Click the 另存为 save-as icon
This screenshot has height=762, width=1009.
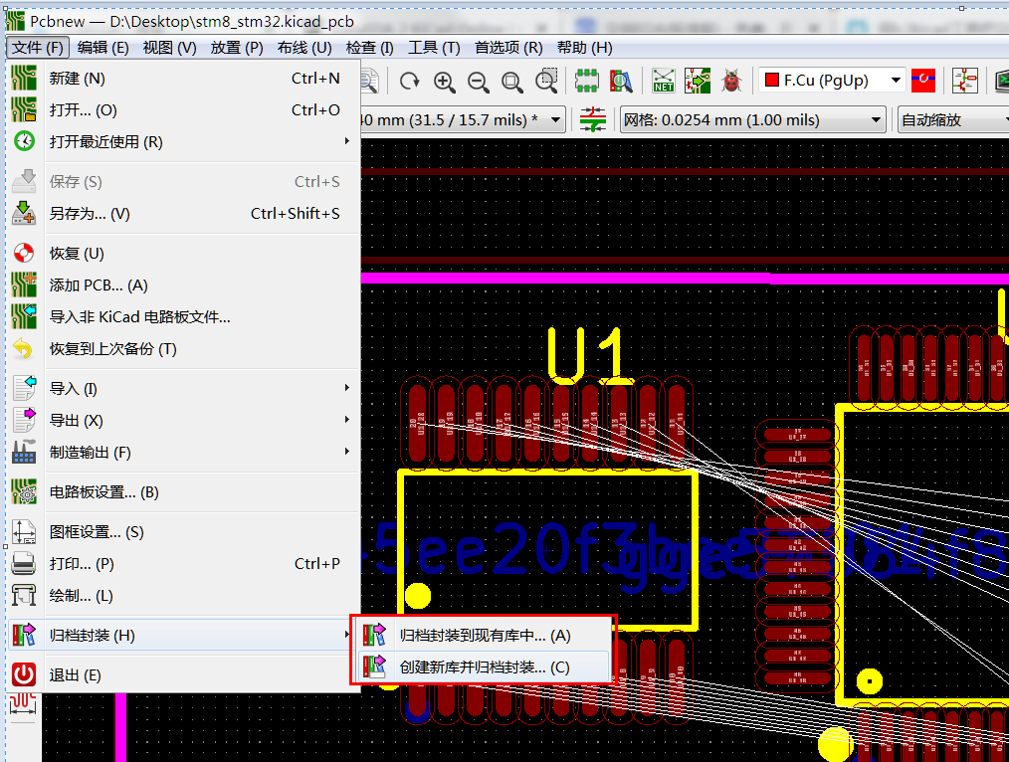[x=24, y=213]
